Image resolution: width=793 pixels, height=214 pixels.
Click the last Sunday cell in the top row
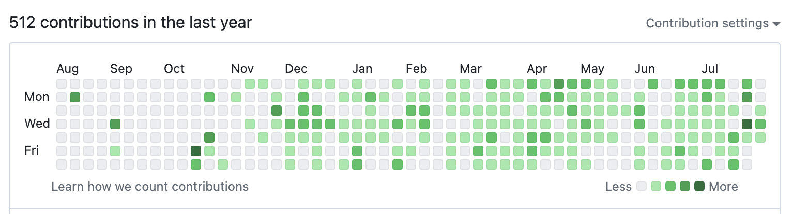760,83
